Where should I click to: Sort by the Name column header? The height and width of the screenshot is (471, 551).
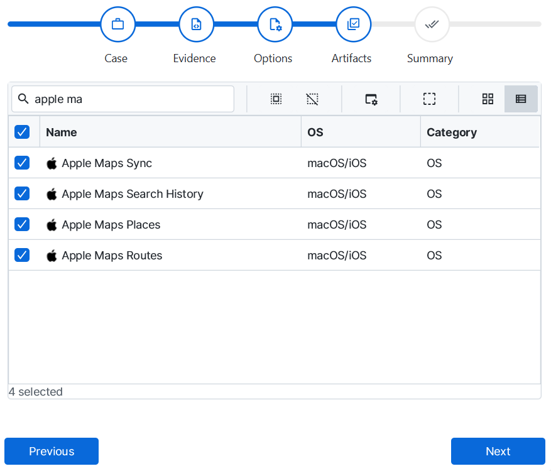(x=62, y=132)
